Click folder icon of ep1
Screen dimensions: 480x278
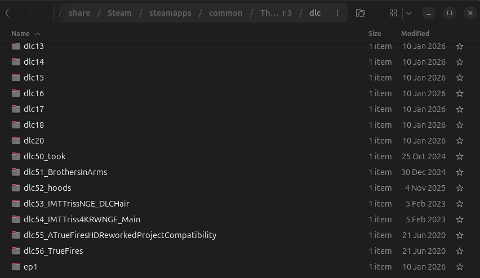[16, 267]
